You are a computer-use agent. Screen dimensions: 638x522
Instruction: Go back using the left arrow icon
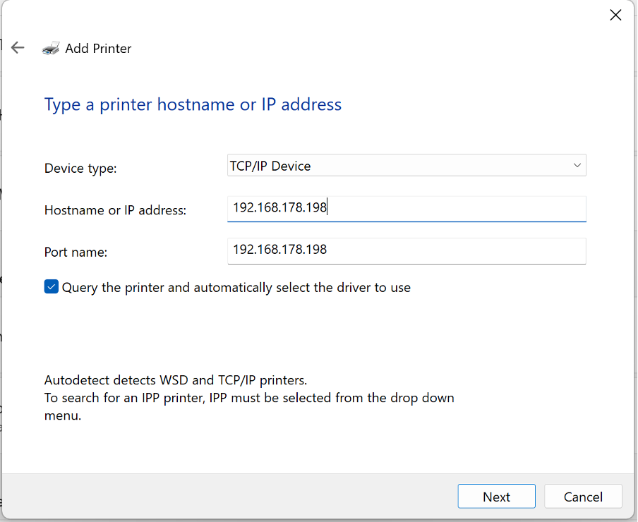18,47
